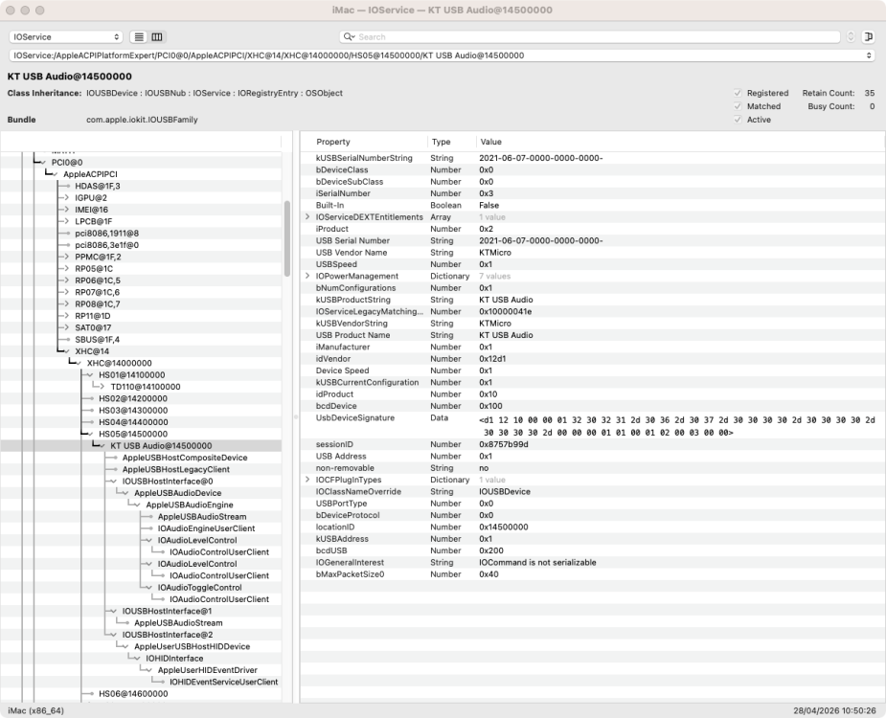Select the HS06@14600000 tree item
Image resolution: width=886 pixels, height=718 pixels.
coord(133,694)
